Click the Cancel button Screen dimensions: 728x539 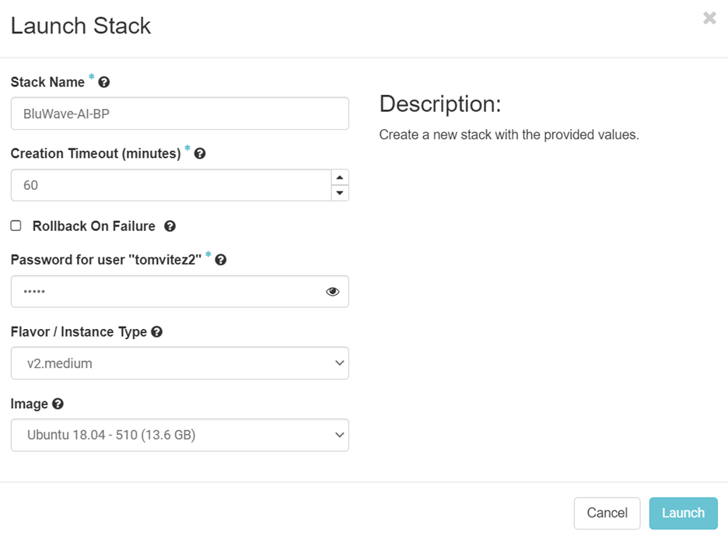(x=607, y=513)
